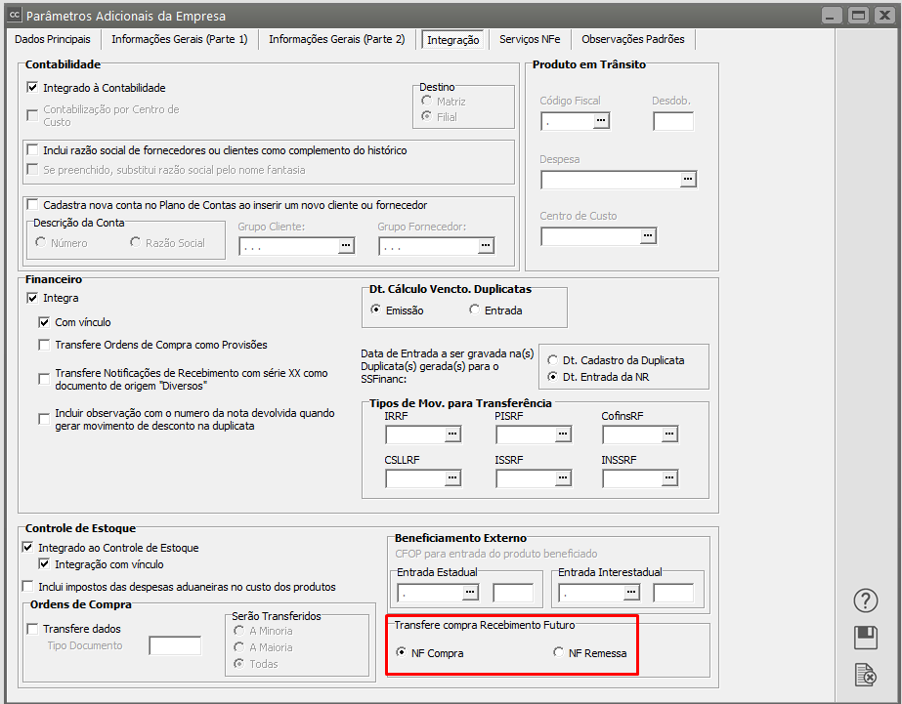
Task: Open lookup button beside Despesa field
Action: (x=688, y=180)
